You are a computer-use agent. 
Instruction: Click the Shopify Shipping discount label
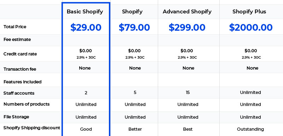coord(32,128)
